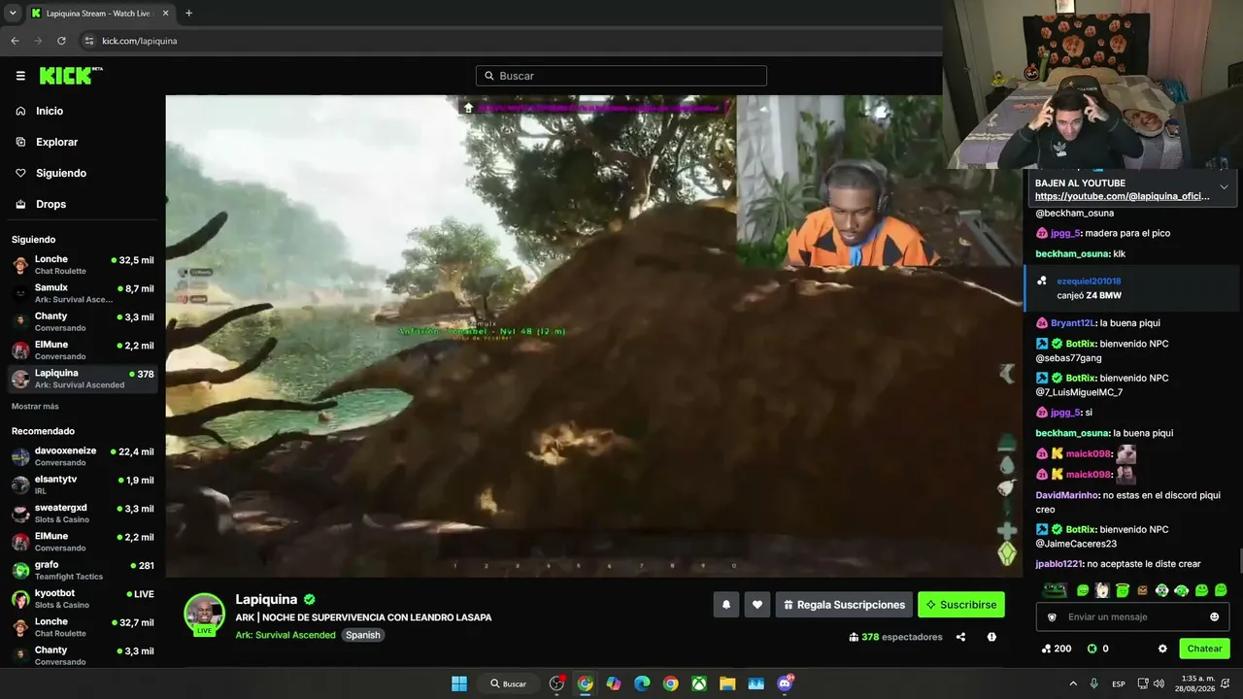The height and width of the screenshot is (699, 1243).
Task: Click username DavidMarinho in chat
Action: [x=1067, y=495]
